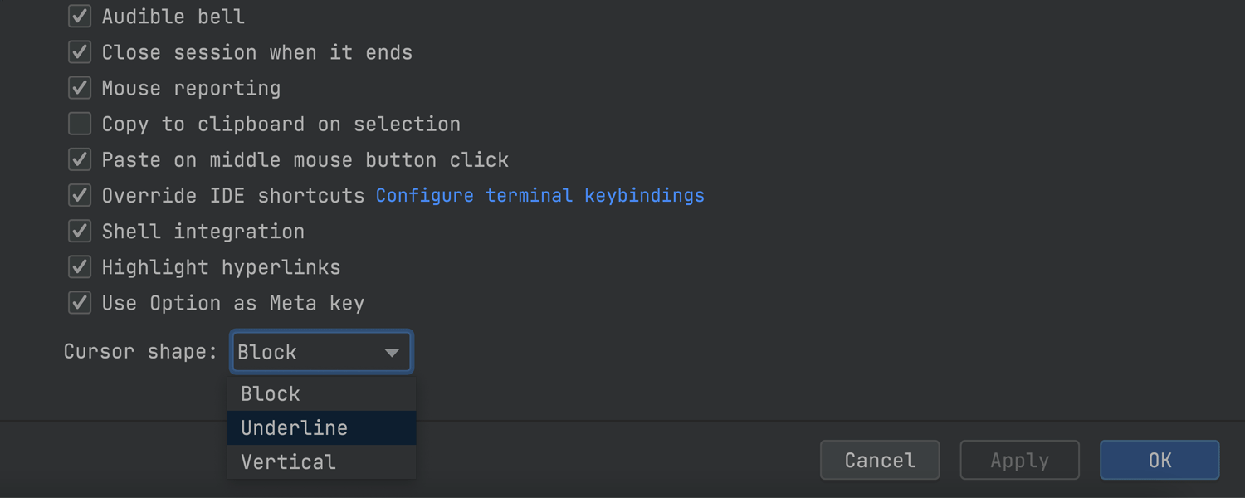Image resolution: width=1245 pixels, height=498 pixels.
Task: Click the "Cursor shape:" label text
Action: [140, 352]
